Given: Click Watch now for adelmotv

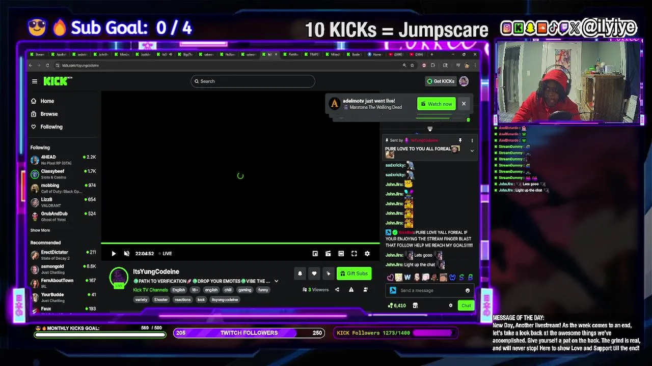Looking at the screenshot, I should [436, 104].
